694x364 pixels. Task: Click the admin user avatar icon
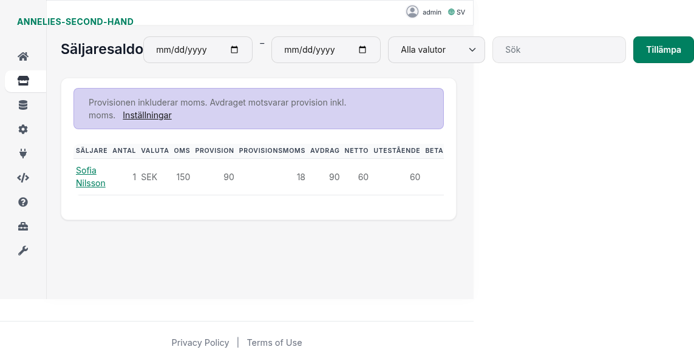[412, 12]
